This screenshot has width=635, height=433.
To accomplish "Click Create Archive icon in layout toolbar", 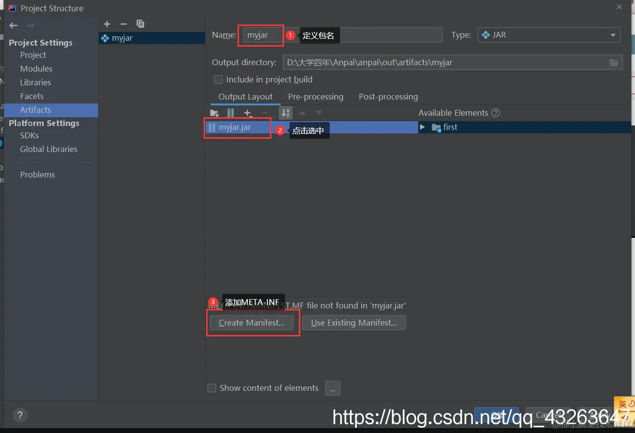I will [x=231, y=113].
